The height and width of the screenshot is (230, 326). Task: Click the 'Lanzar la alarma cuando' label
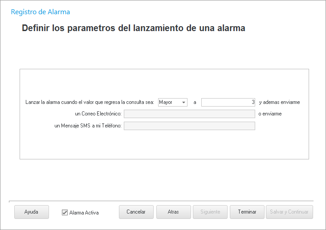(90, 102)
